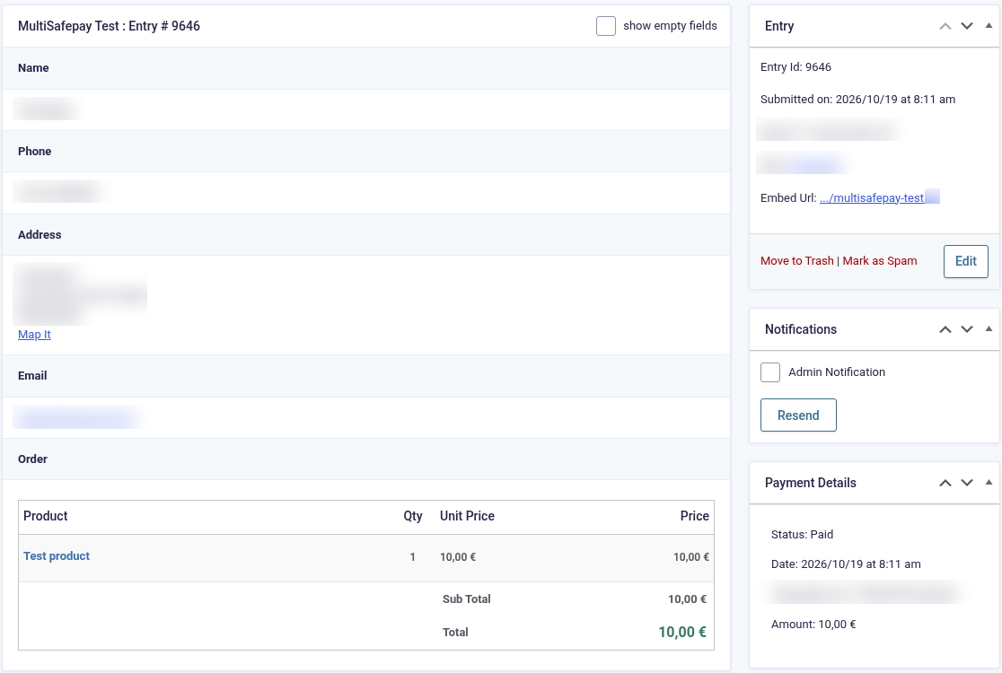This screenshot has height=673, width=1002.
Task: Click the Edit entry button
Action: point(965,261)
